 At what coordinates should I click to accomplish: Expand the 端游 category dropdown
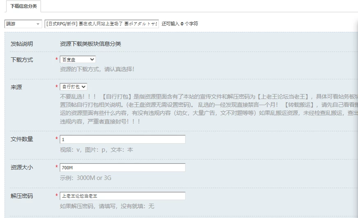pyautogui.click(x=23, y=24)
